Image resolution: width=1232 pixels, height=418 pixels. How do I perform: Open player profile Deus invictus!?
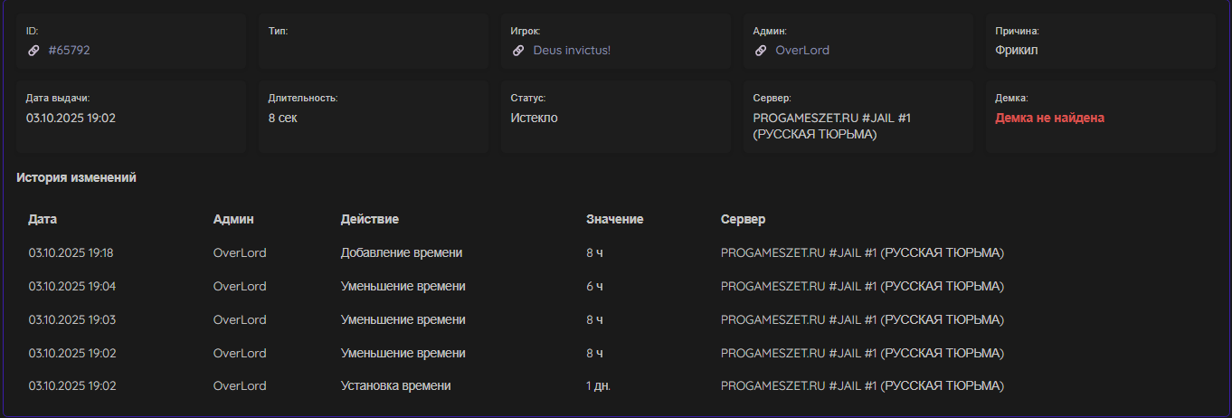(572, 51)
